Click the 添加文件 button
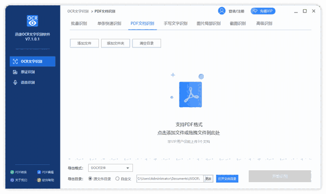The height and width of the screenshot is (194, 326). tap(84, 43)
